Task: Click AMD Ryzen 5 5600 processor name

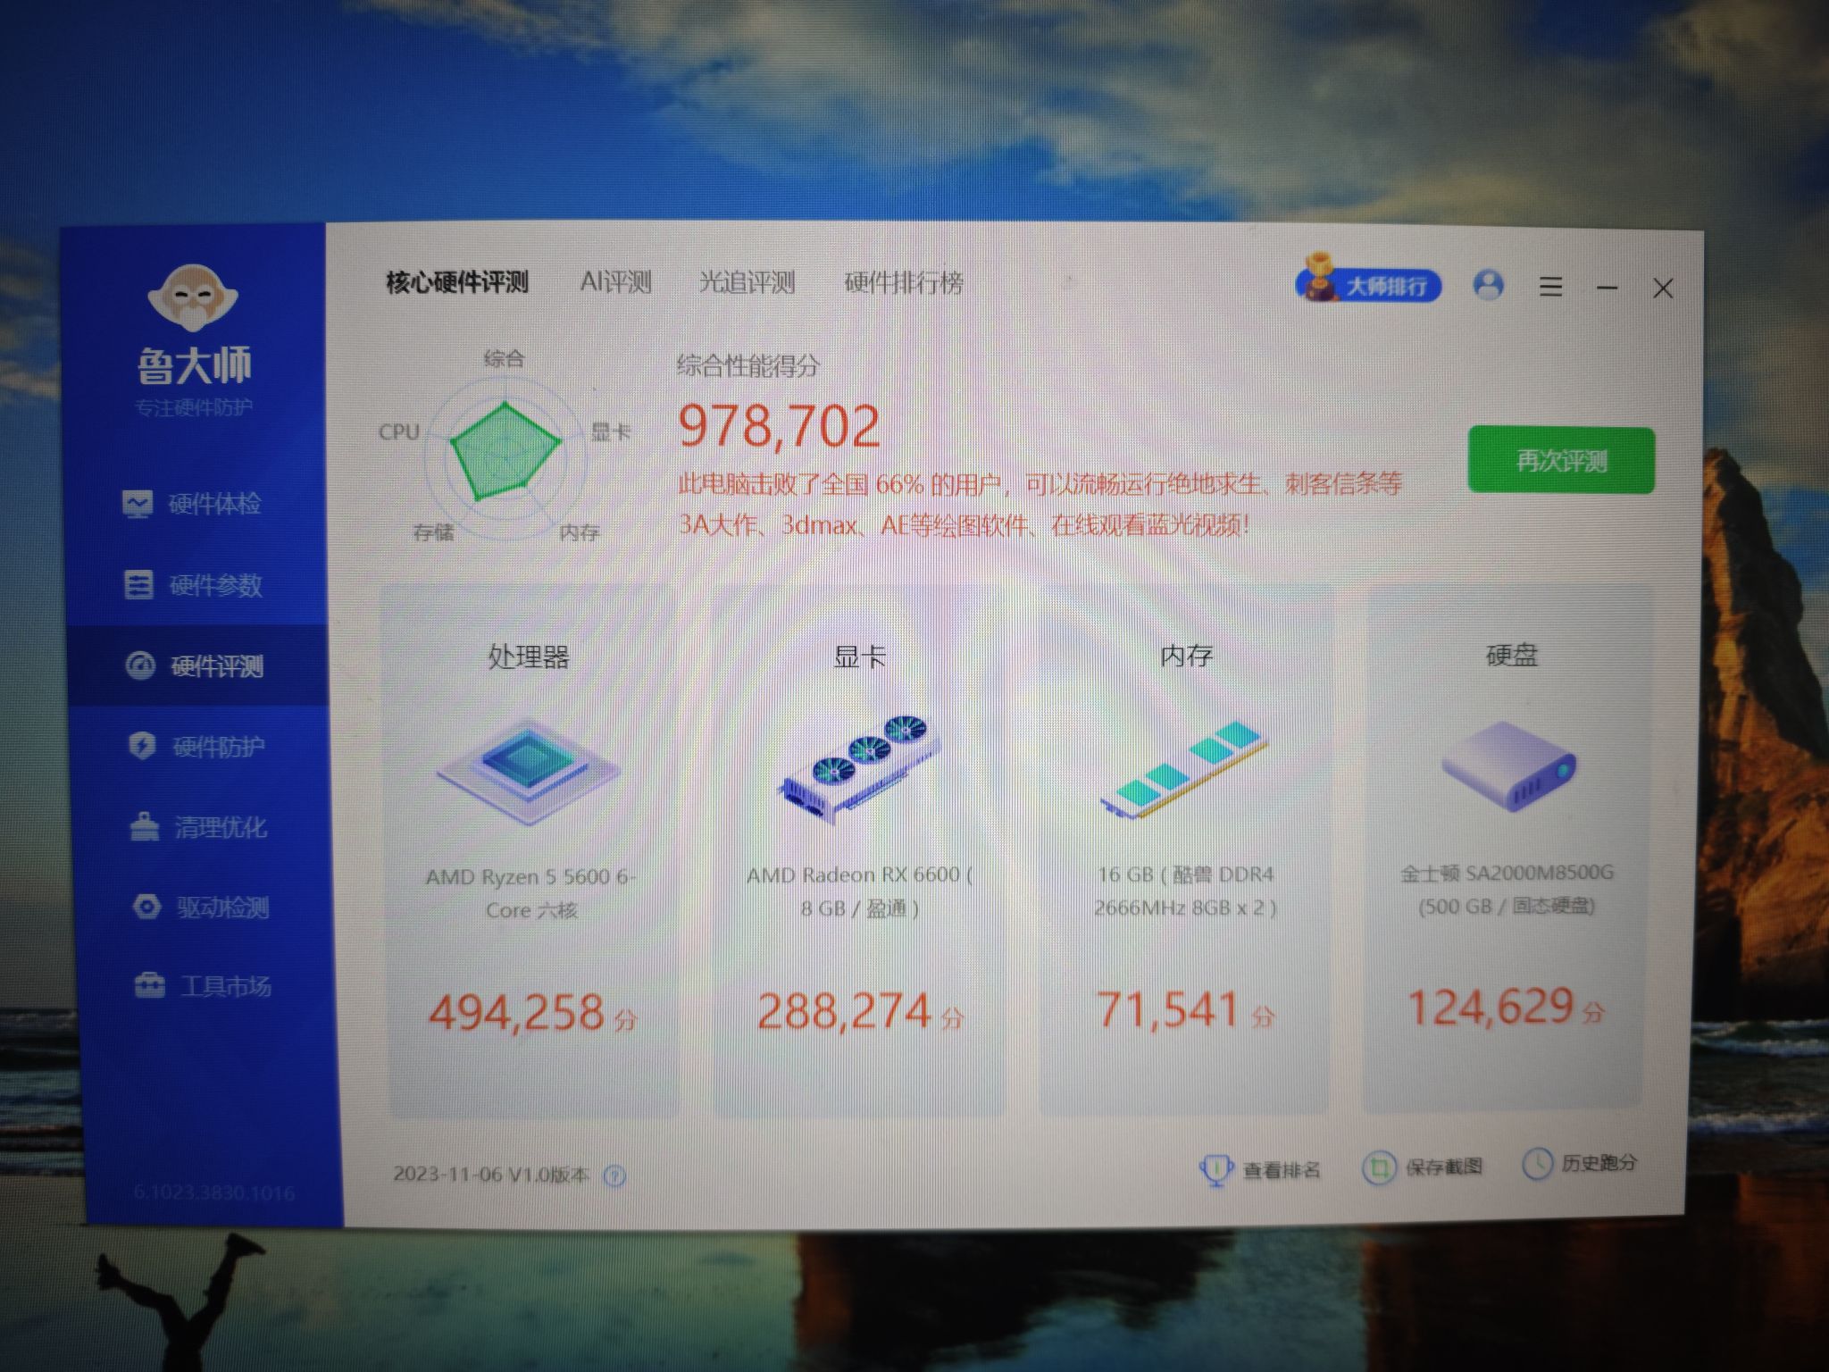Action: click(531, 893)
